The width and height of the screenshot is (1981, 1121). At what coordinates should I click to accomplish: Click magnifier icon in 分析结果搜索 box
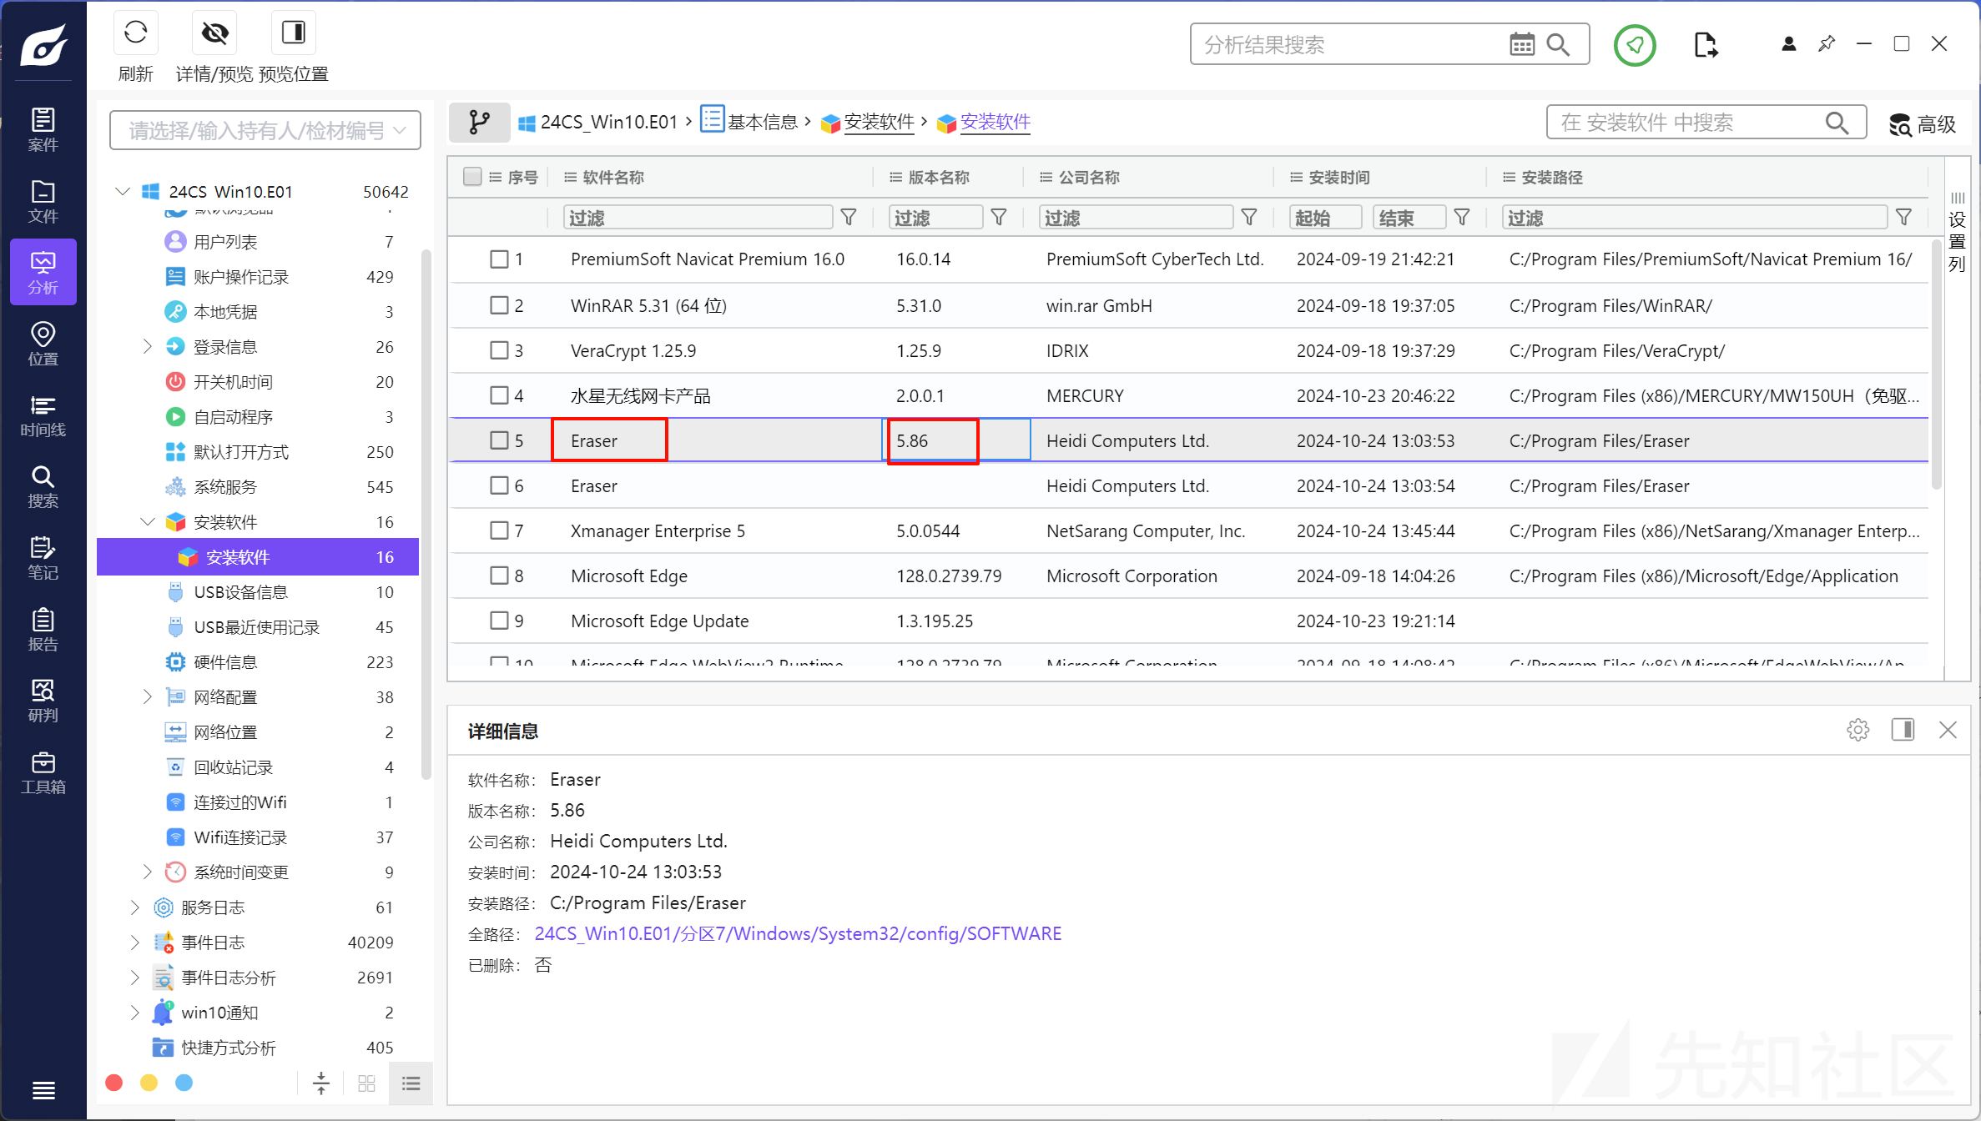pyautogui.click(x=1559, y=44)
